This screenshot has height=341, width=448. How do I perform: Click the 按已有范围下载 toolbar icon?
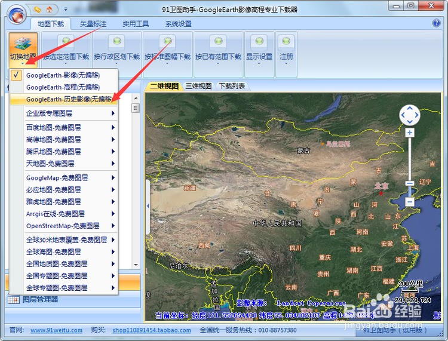tap(218, 42)
